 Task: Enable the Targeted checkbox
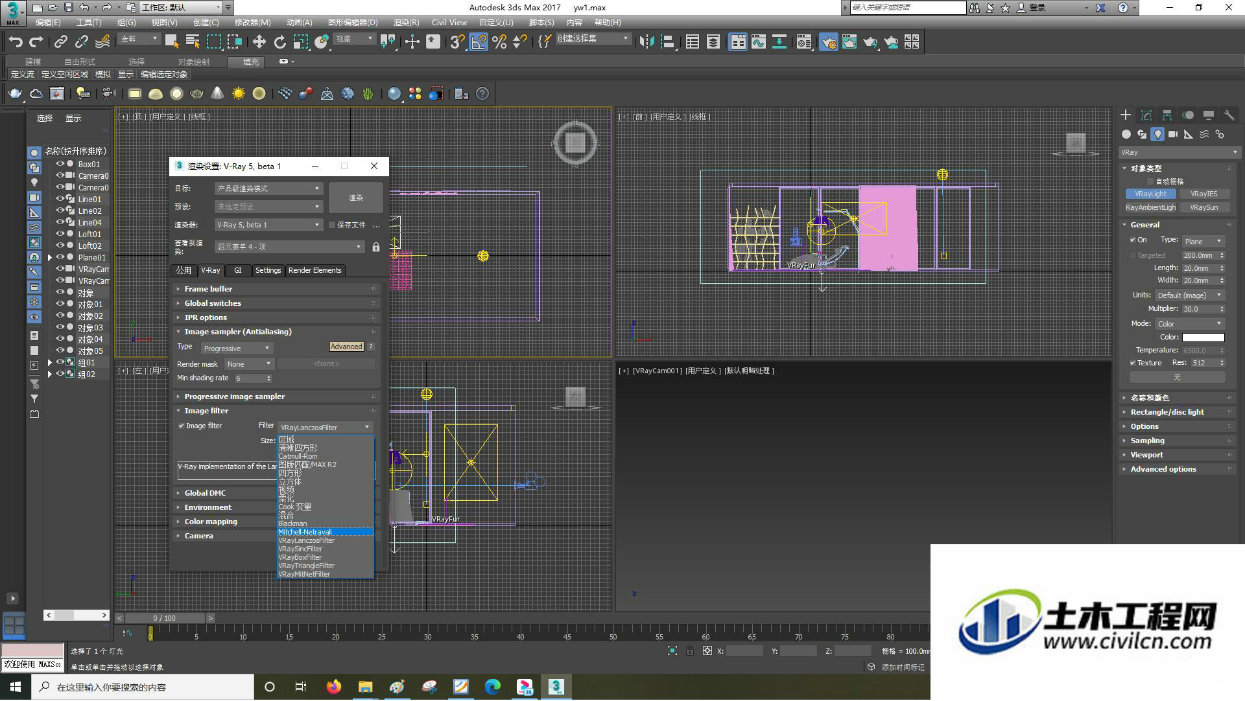[1133, 255]
